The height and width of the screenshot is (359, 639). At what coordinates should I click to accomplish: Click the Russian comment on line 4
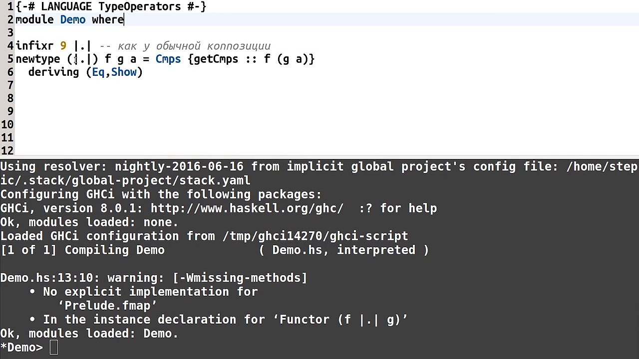coord(185,46)
